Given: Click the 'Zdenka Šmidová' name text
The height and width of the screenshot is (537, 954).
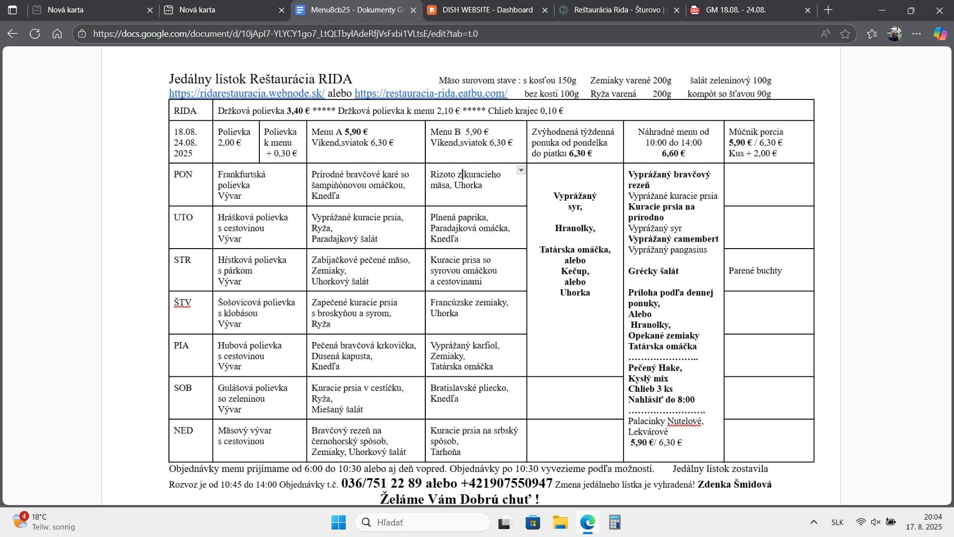Looking at the screenshot, I should (x=734, y=484).
